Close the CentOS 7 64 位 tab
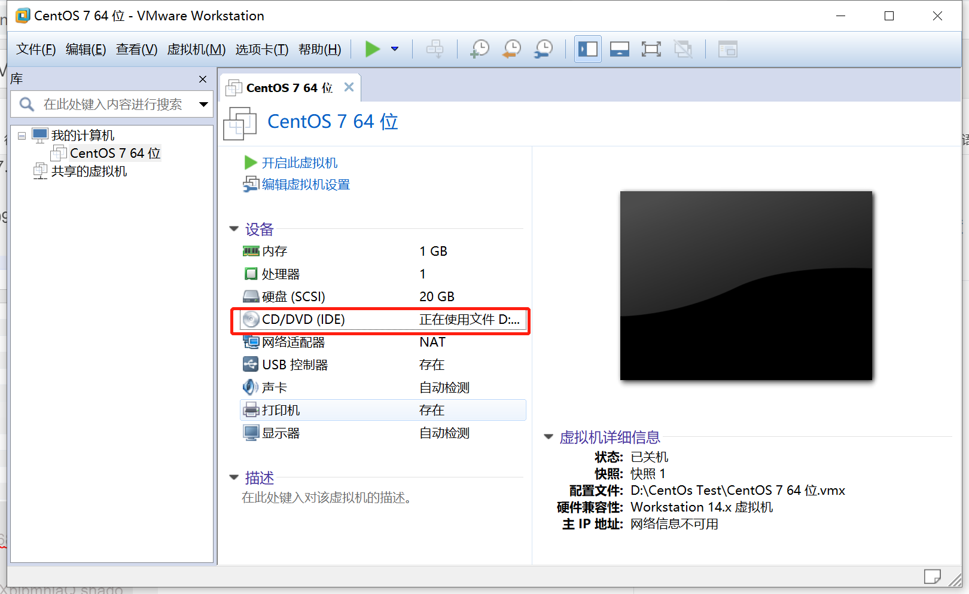 pyautogui.click(x=349, y=87)
